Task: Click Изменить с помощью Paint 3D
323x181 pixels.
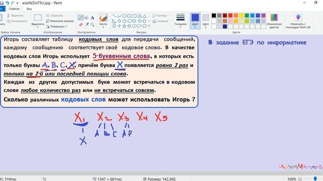Action: click(298, 21)
